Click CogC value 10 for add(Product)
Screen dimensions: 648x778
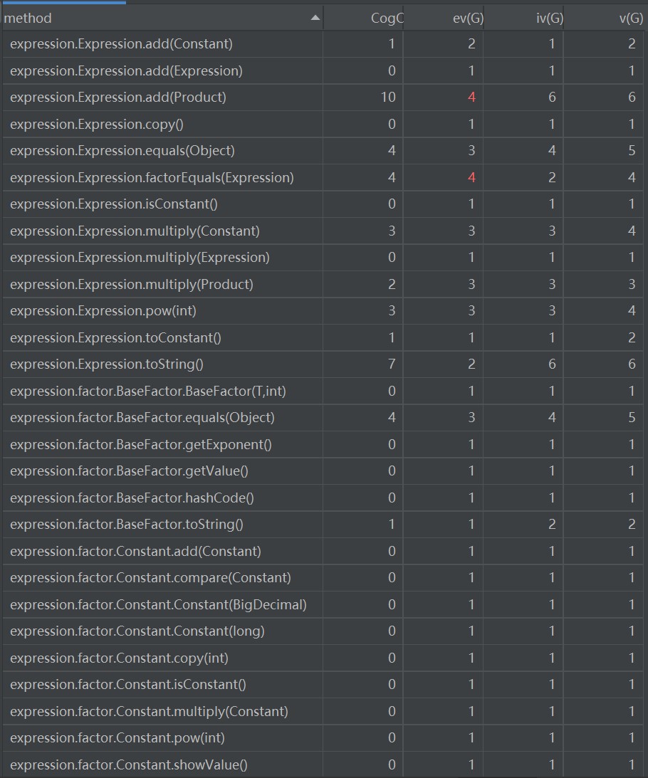coord(388,98)
